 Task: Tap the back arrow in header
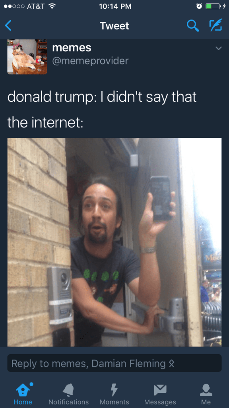pyautogui.click(x=8, y=25)
